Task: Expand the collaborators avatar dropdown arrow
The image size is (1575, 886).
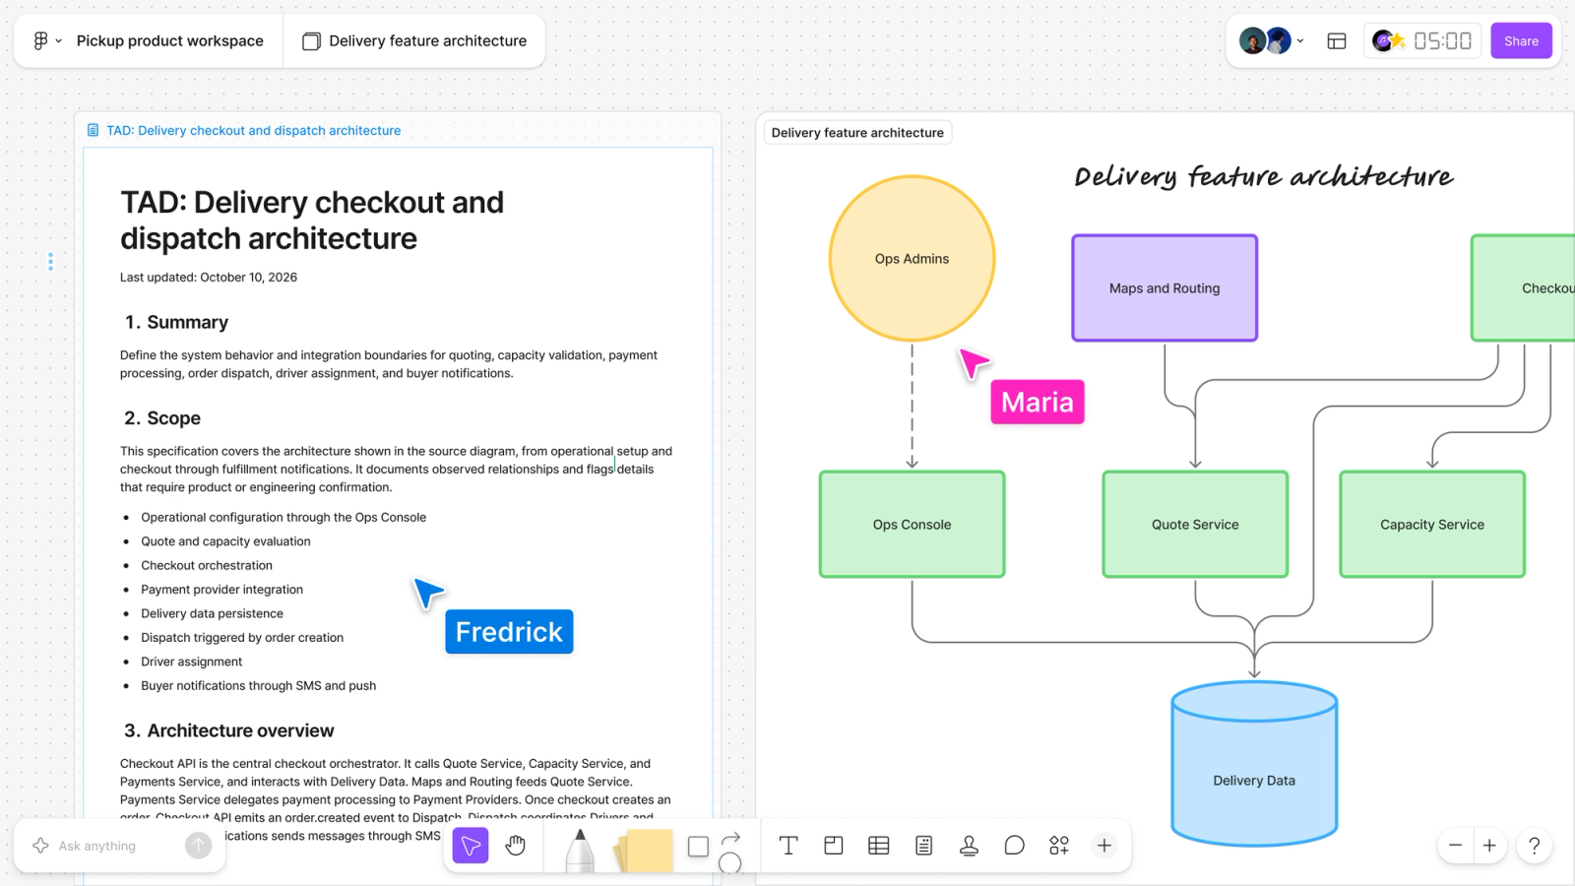Action: coord(1300,41)
